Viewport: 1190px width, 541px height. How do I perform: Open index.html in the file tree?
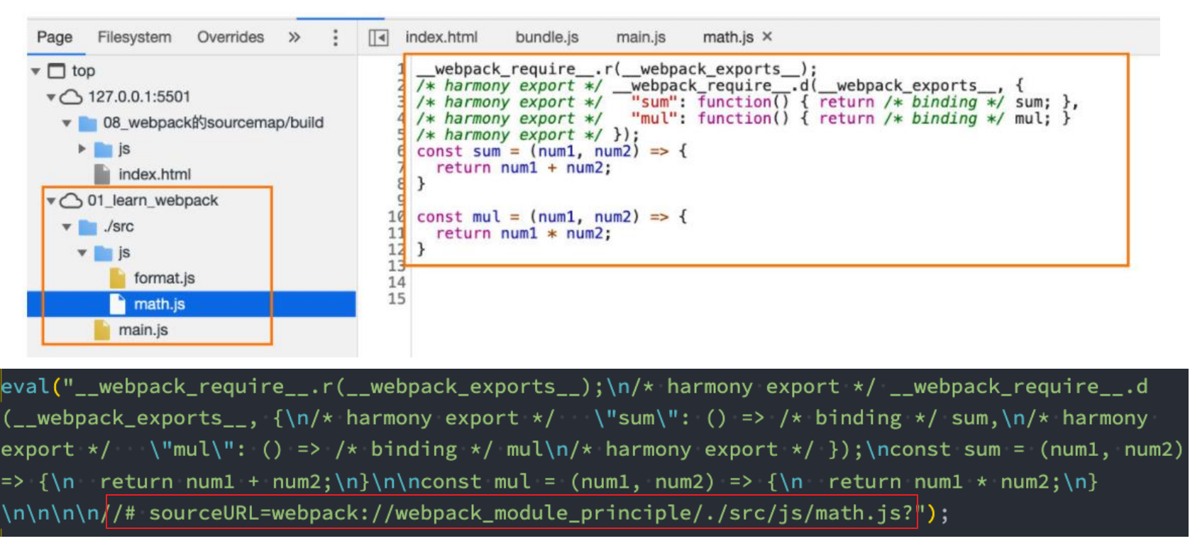click(154, 174)
